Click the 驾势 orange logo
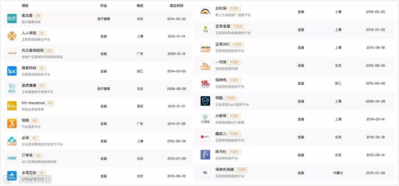Viewport: 399px width, 186px height. coord(12,123)
